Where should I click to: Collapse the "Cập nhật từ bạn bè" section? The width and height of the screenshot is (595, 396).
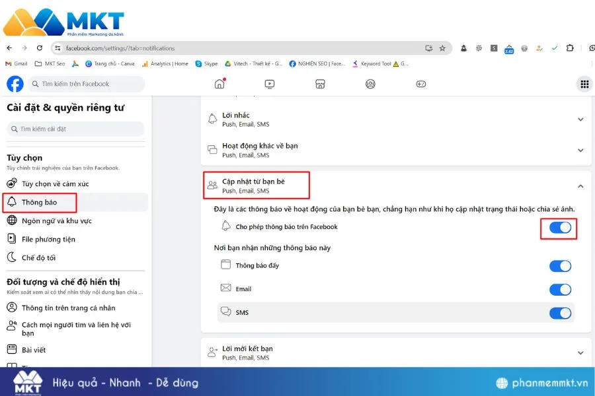[580, 187]
